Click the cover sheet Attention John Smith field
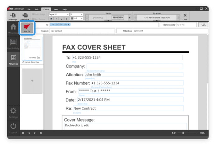The height and width of the screenshot is (147, 216). [x=134, y=75]
